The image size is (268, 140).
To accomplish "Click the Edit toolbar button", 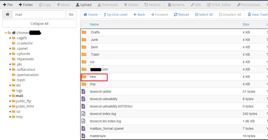I will (196, 5).
